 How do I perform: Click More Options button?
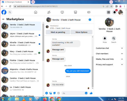(82, 32)
